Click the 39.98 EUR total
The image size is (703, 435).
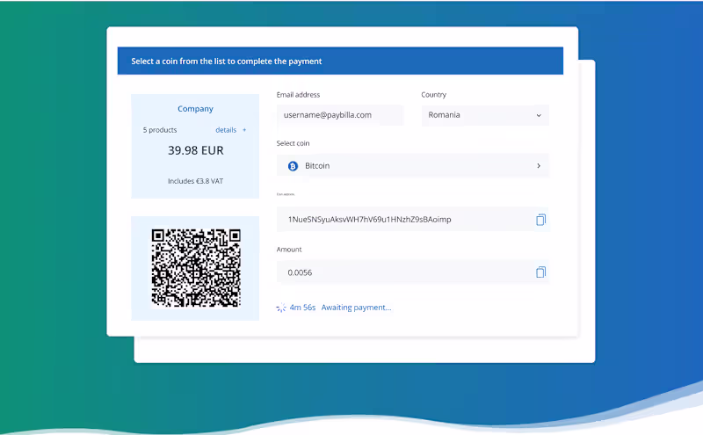[195, 150]
